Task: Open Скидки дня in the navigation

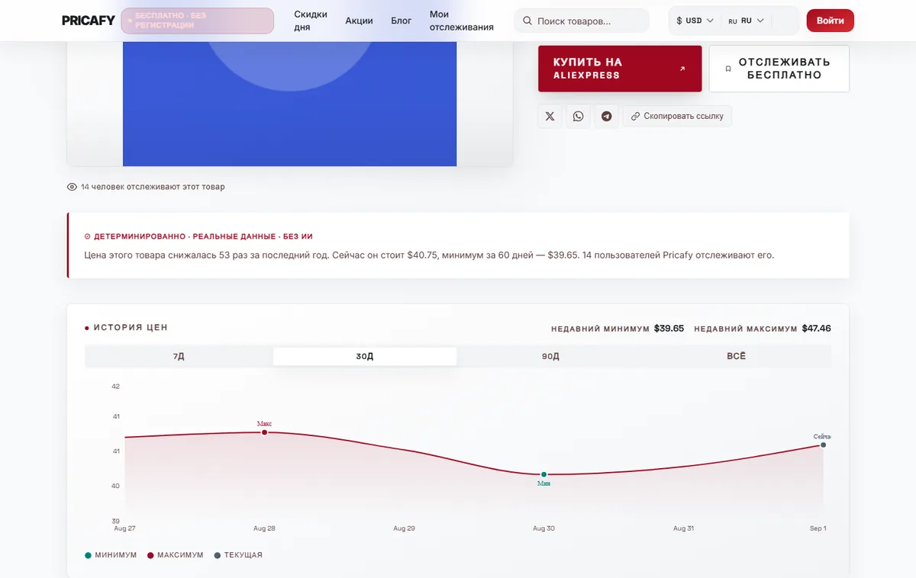Action: coord(311,21)
